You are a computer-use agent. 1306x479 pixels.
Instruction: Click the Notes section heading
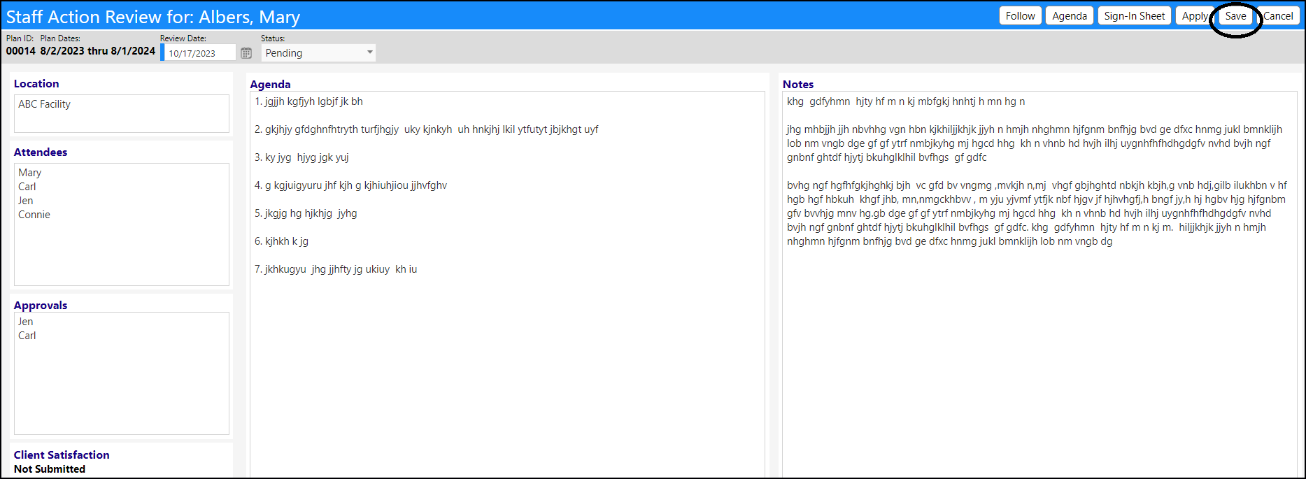(x=798, y=84)
